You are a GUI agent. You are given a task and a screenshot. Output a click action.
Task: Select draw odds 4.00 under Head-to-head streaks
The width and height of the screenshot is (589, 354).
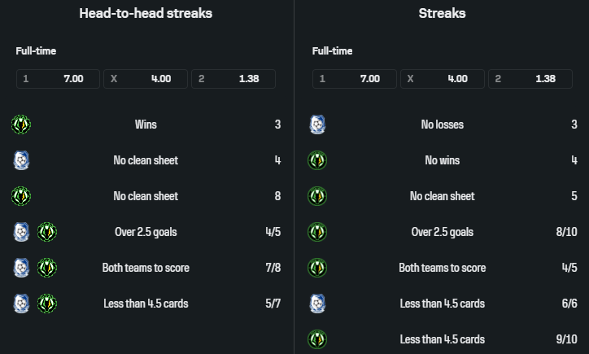pyautogui.click(x=146, y=79)
